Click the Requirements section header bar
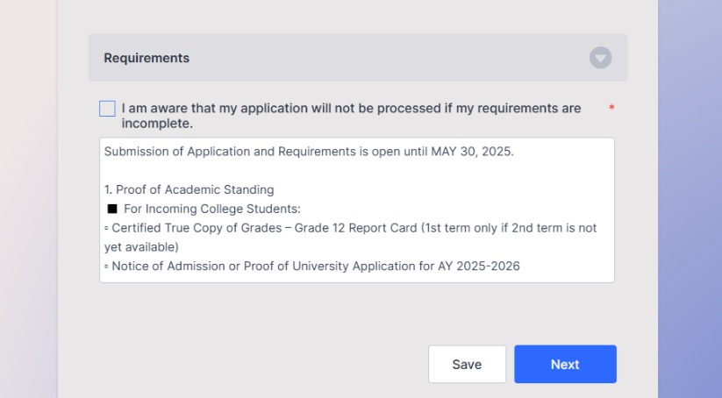This screenshot has height=398, width=722. pyautogui.click(x=358, y=58)
